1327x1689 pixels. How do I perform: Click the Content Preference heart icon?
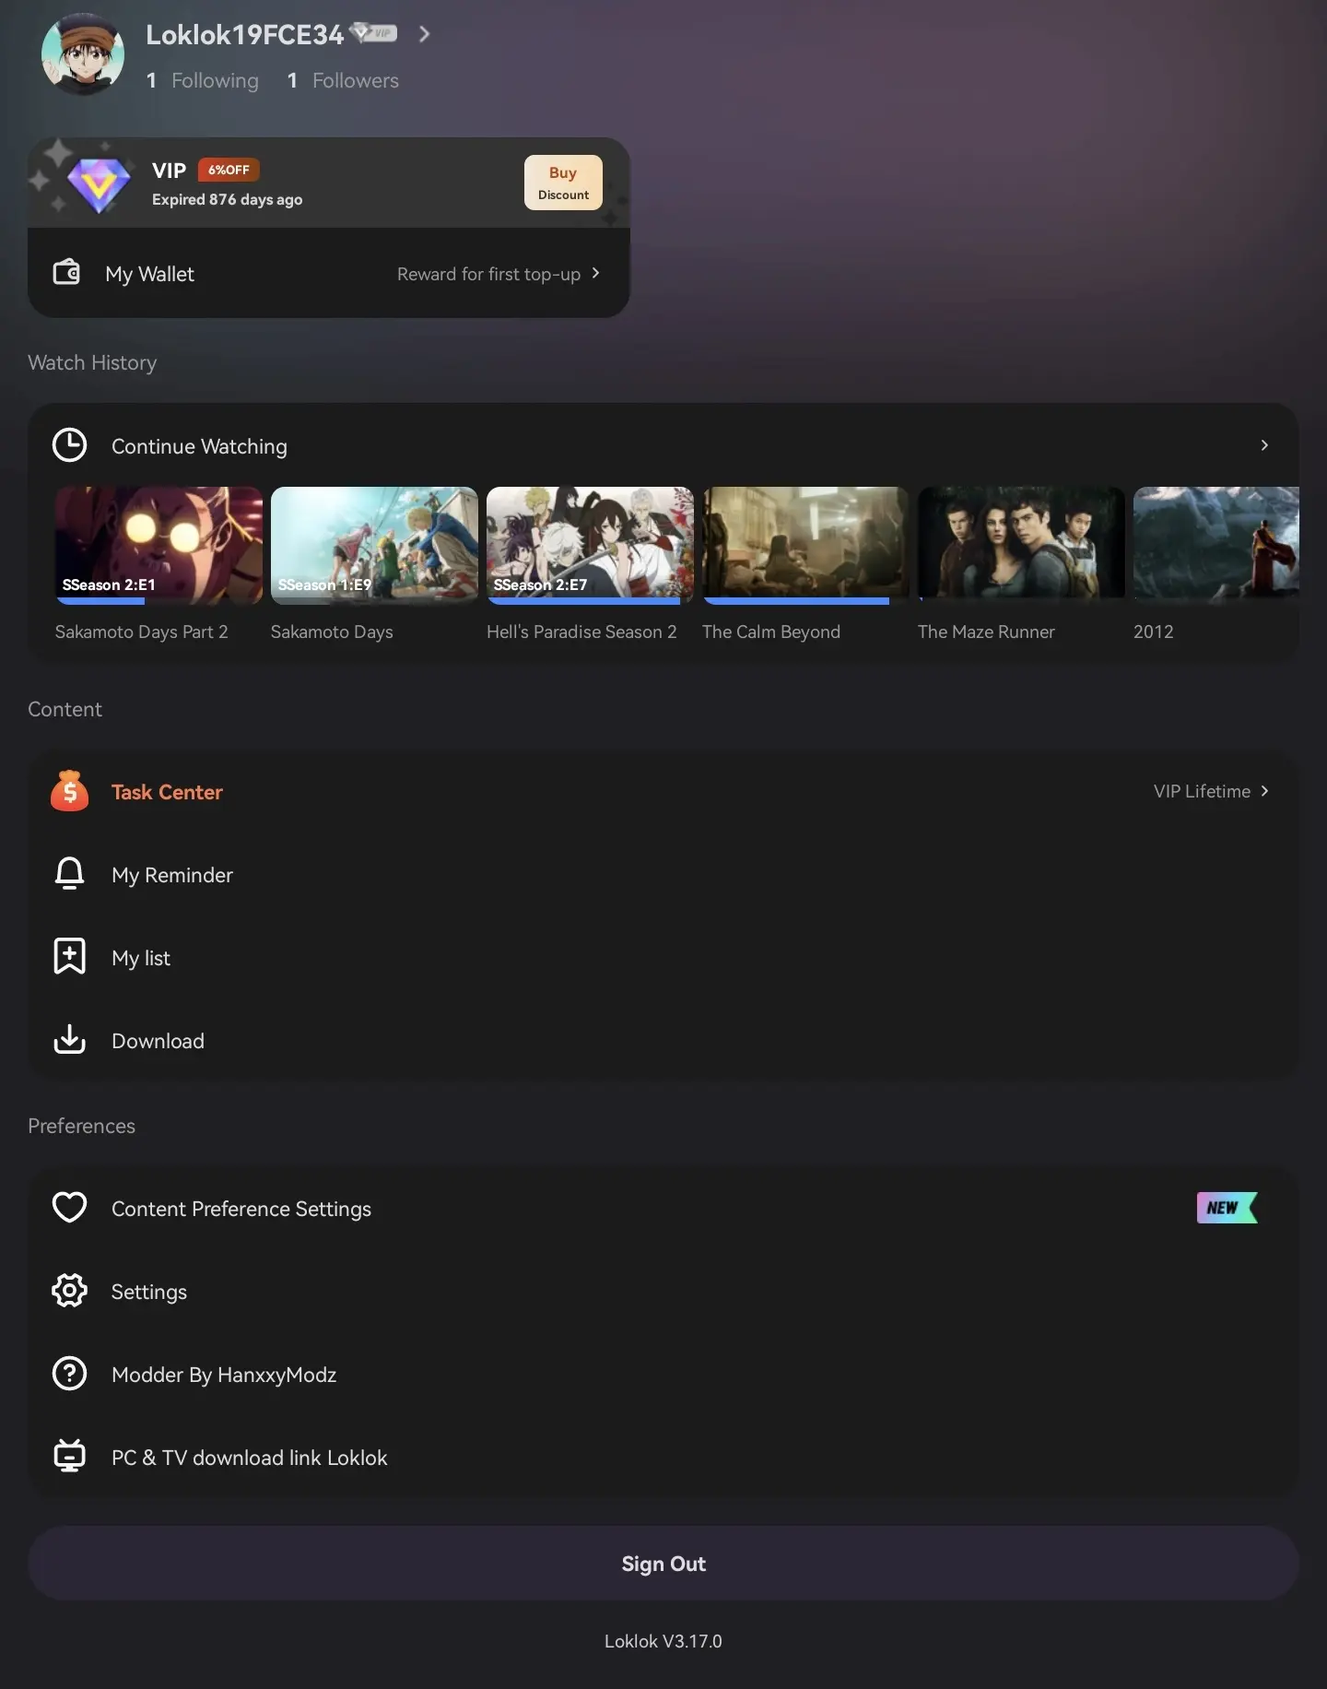(69, 1207)
